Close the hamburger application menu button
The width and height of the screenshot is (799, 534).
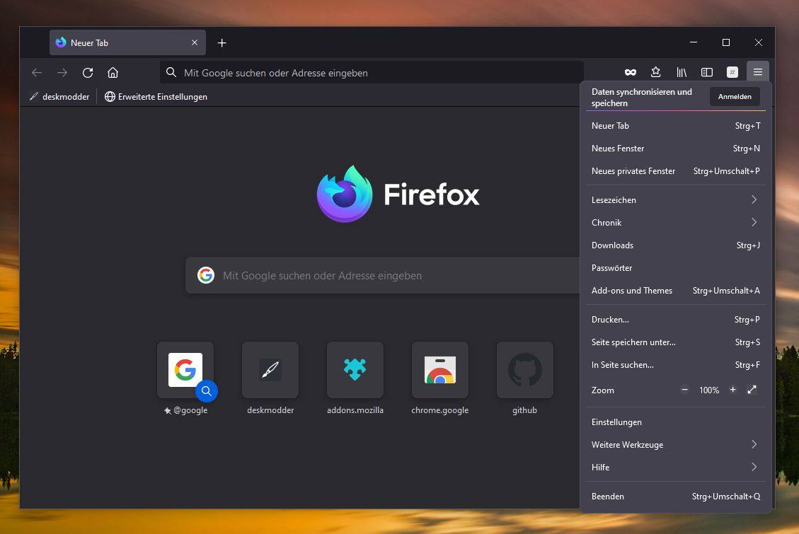[758, 72]
